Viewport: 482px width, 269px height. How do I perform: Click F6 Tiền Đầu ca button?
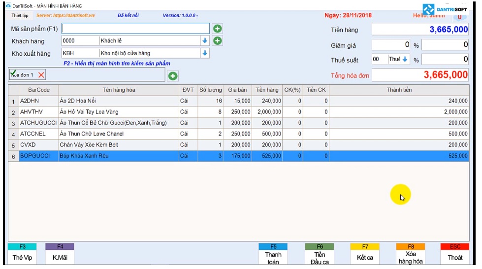(320, 254)
